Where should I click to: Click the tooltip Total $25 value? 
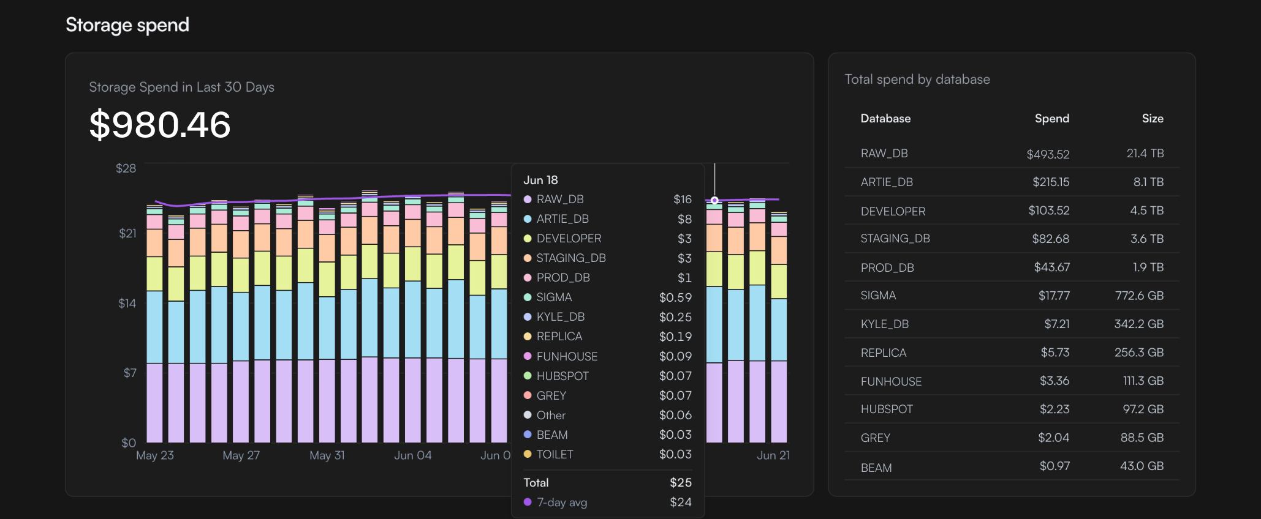681,482
